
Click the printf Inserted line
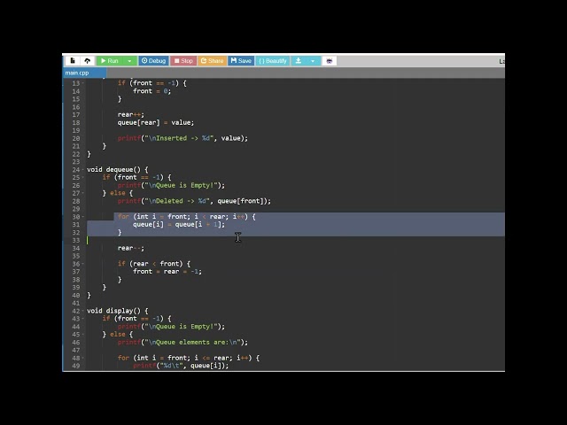[183, 138]
